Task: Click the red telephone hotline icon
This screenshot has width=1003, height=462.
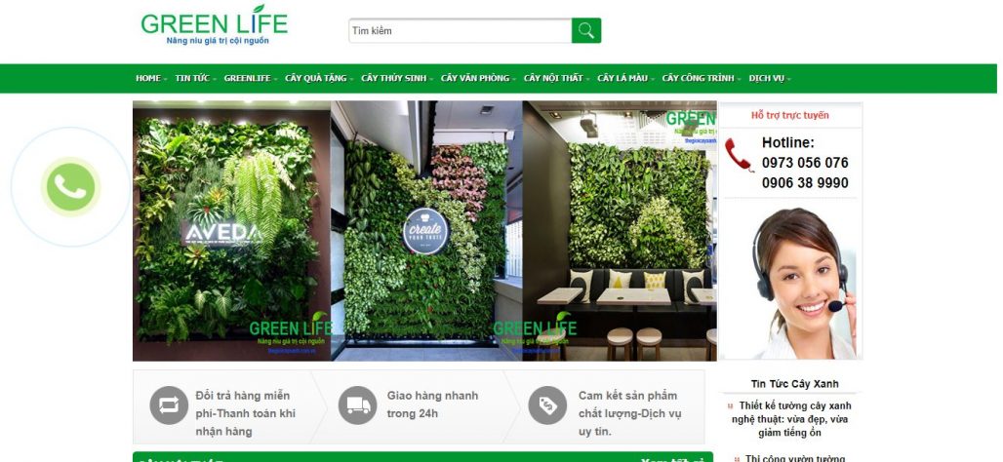Action: (x=739, y=155)
